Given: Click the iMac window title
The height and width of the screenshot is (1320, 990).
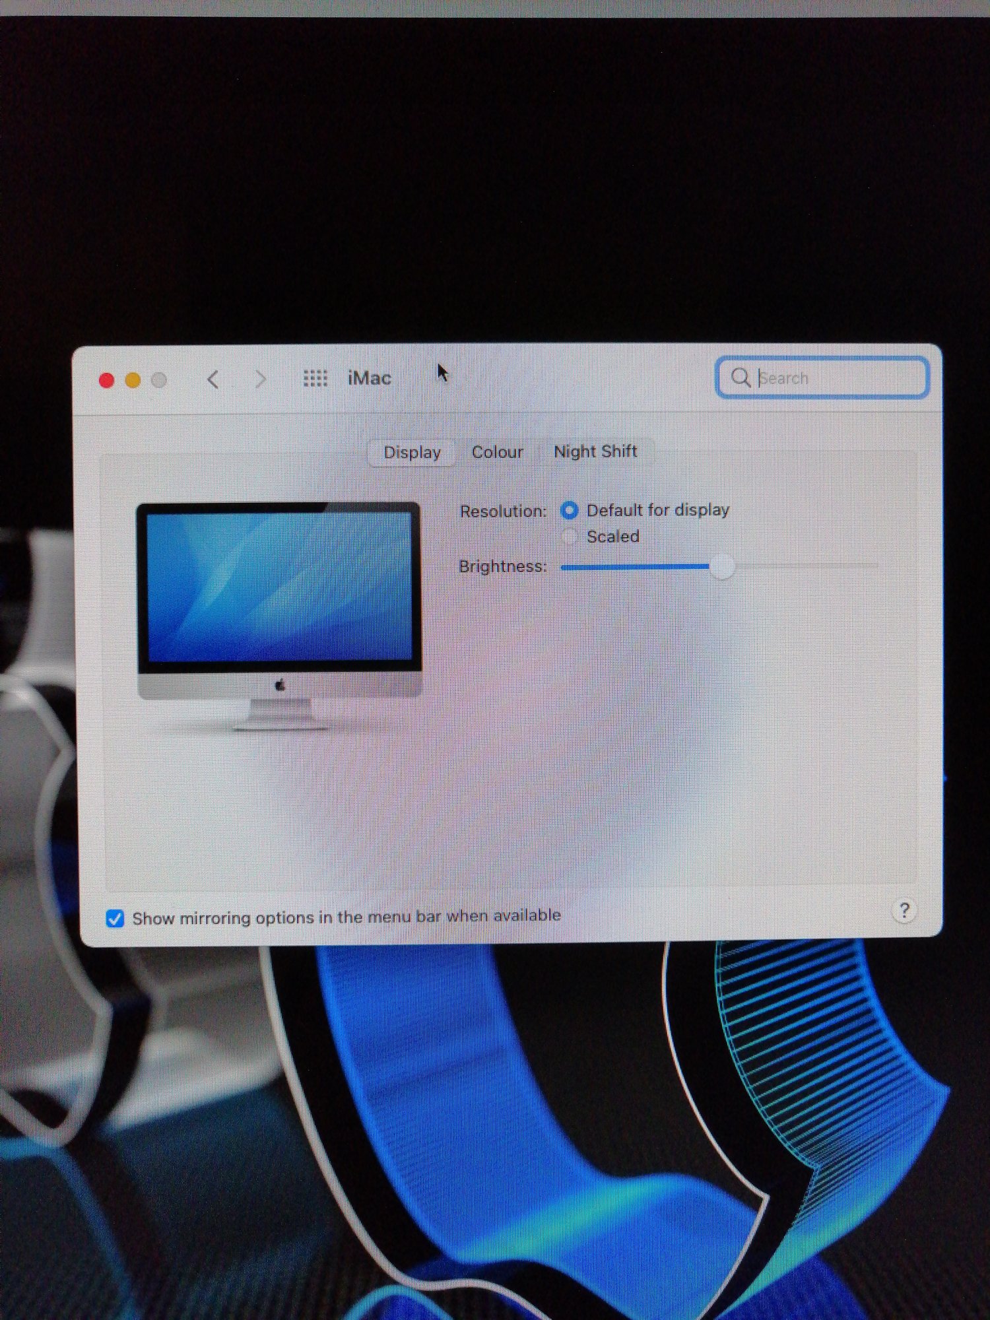Looking at the screenshot, I should click(x=369, y=378).
